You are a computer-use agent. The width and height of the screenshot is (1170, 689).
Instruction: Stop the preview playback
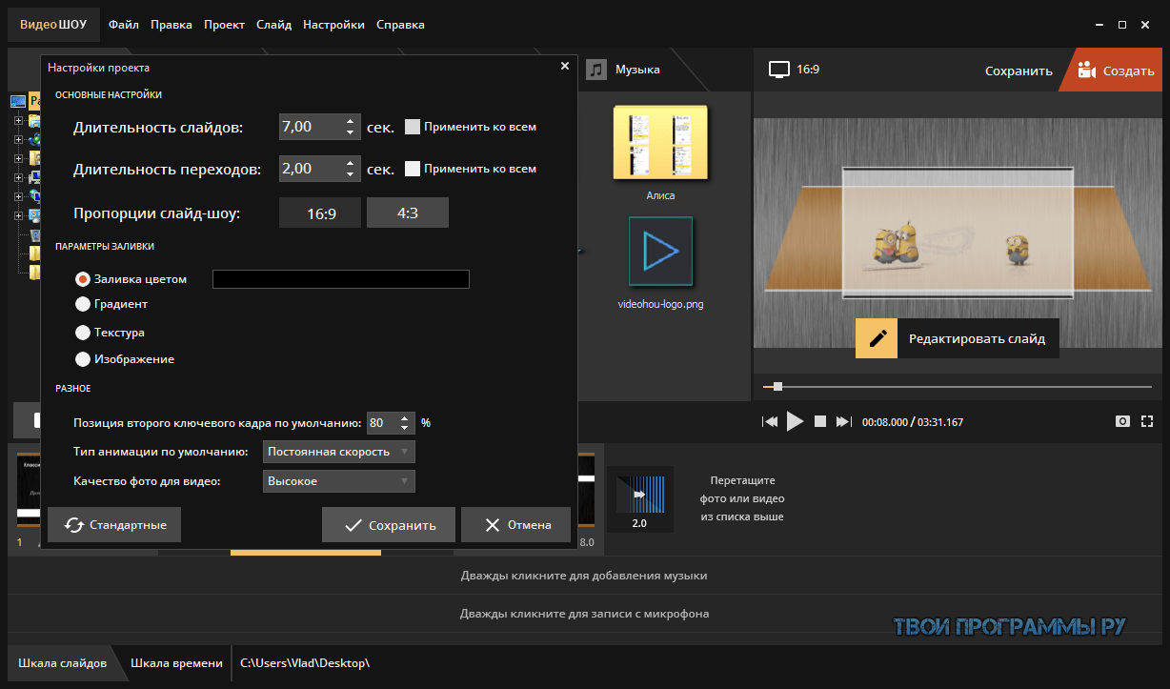point(819,421)
